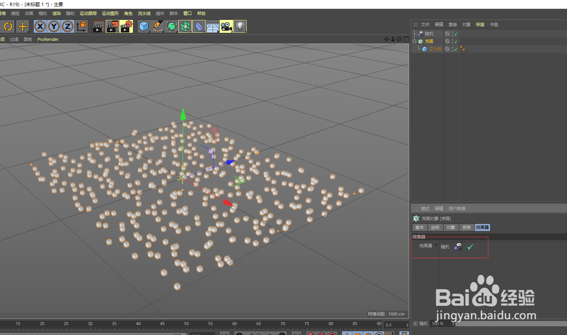Image resolution: width=567 pixels, height=335 pixels.
Task: Select the Move tool with cross arrows
Action: (23, 26)
